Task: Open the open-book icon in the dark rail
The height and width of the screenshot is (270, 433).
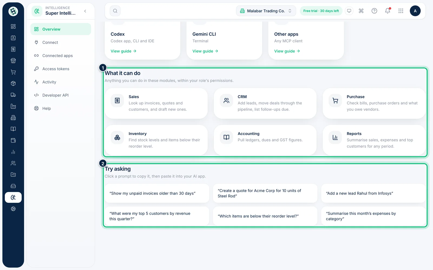Action: click(13, 129)
